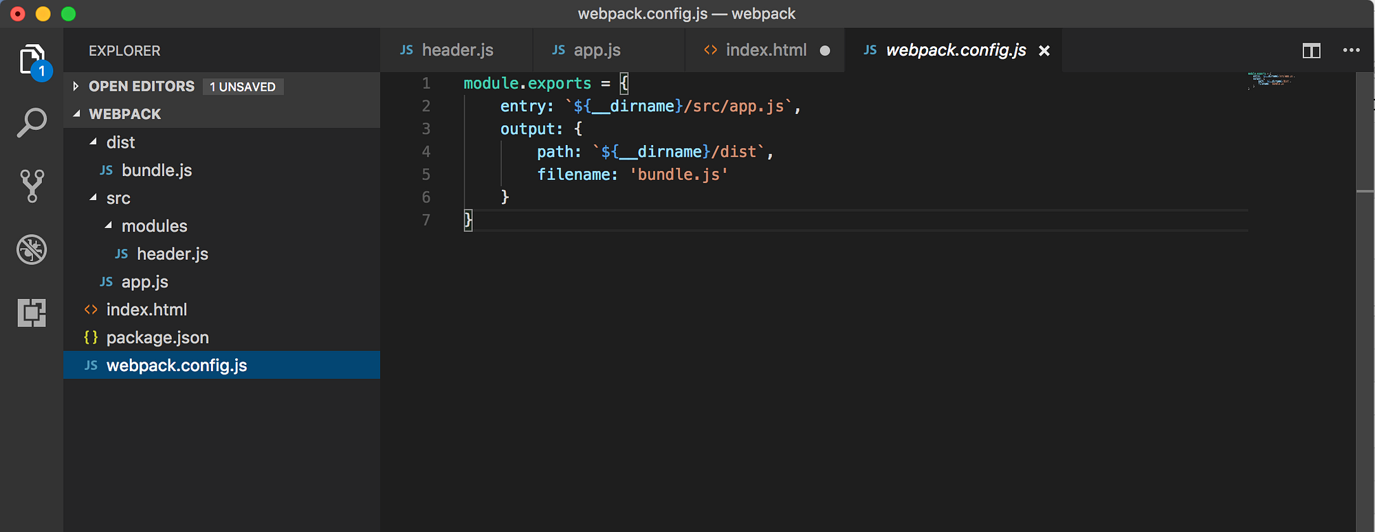The width and height of the screenshot is (1375, 532).
Task: Click line number 7 in the gutter
Action: tap(426, 220)
